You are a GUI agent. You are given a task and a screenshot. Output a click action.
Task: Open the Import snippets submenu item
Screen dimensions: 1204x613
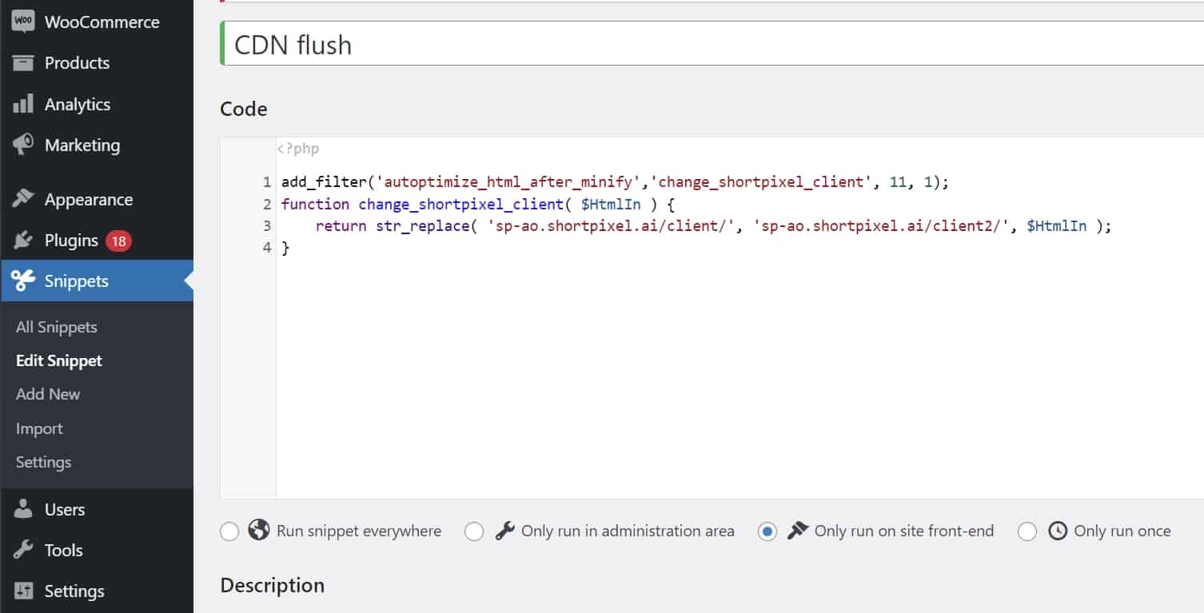click(x=39, y=428)
